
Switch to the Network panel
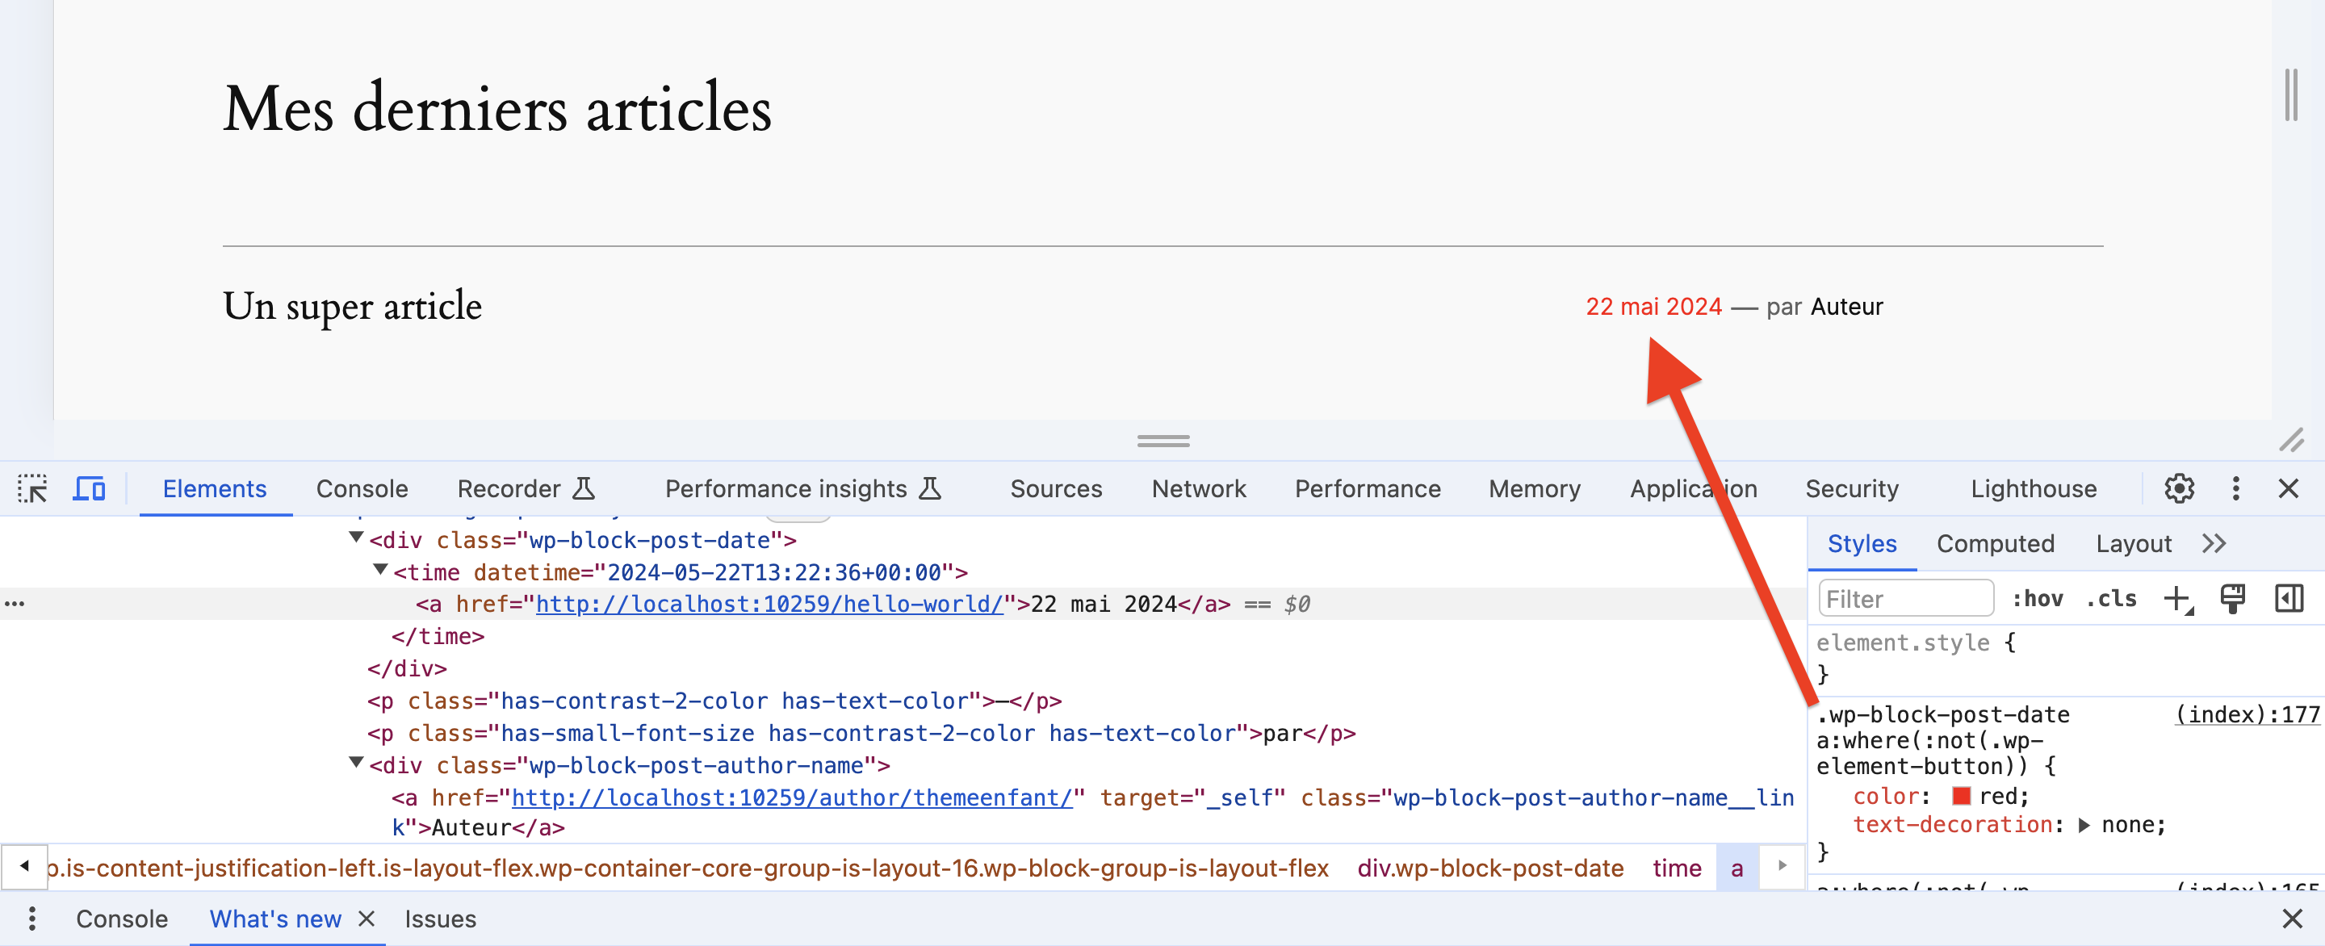[1199, 488]
